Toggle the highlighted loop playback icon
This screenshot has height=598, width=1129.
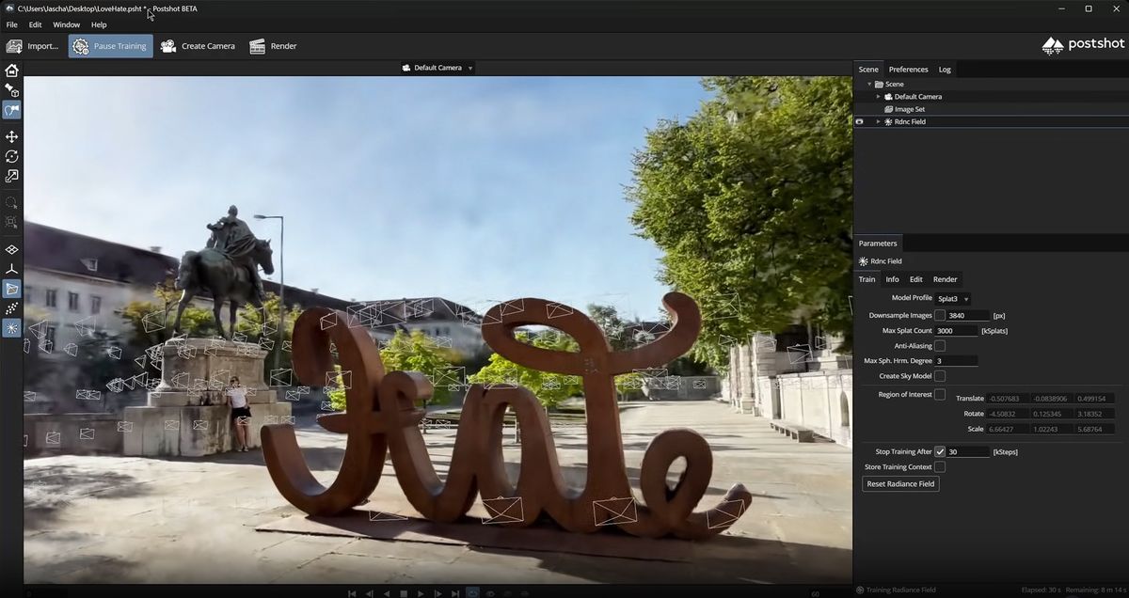472,593
